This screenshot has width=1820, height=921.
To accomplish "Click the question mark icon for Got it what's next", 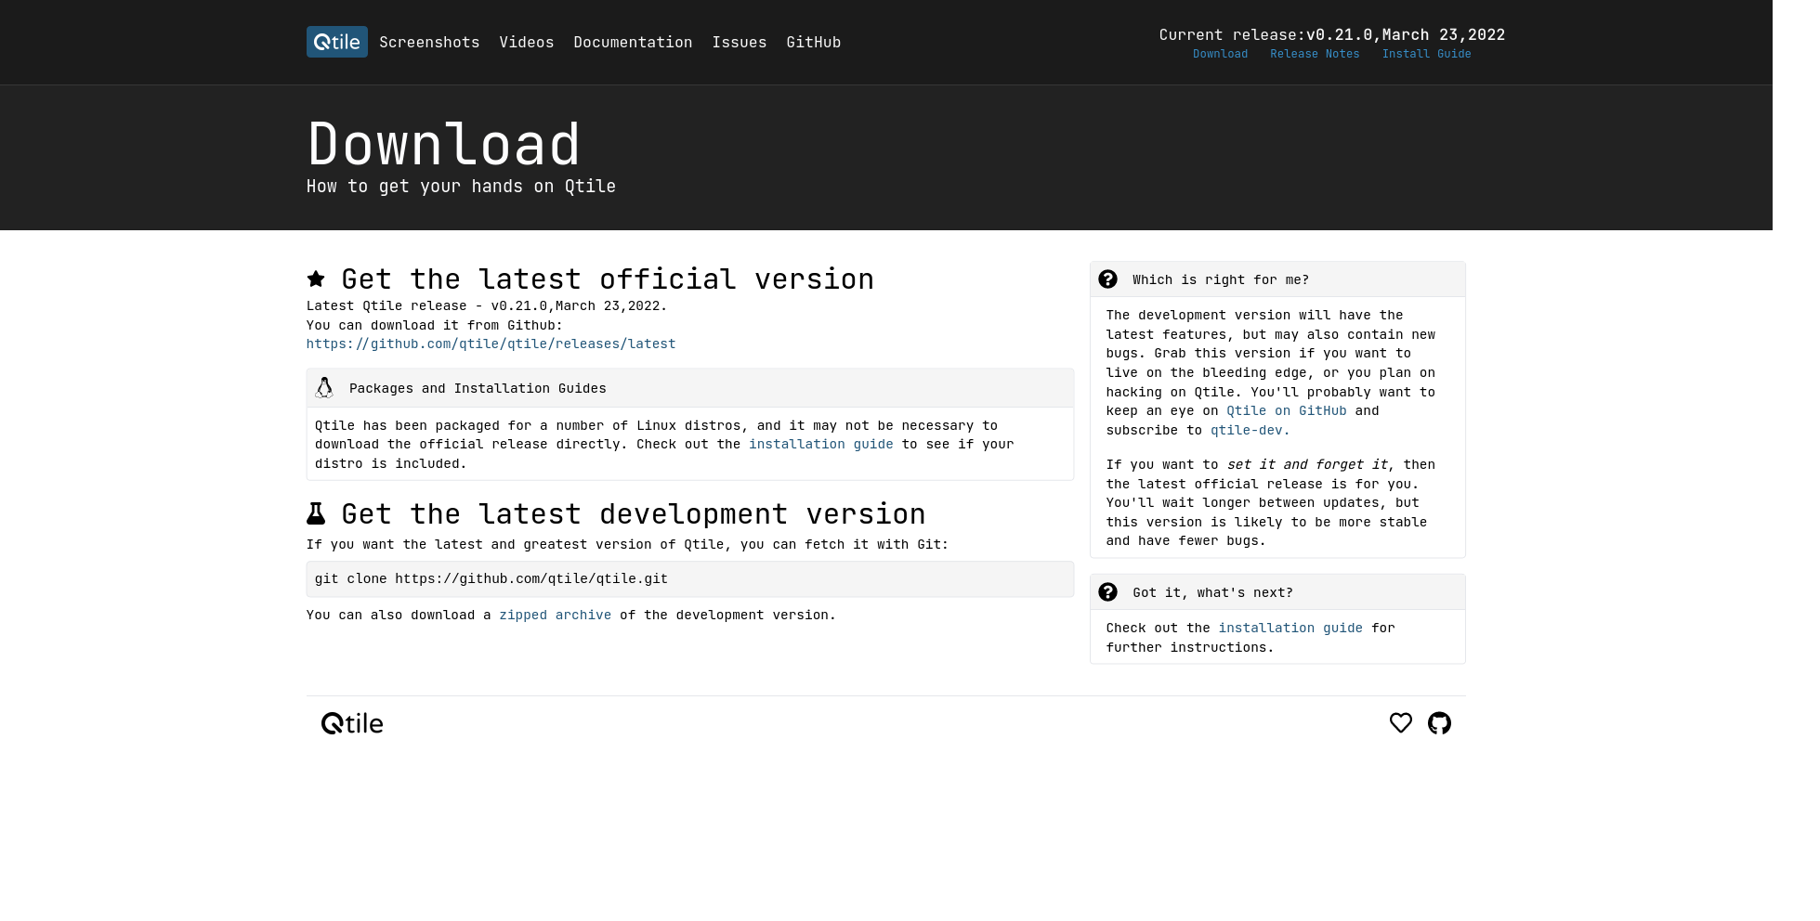I will click(1108, 591).
